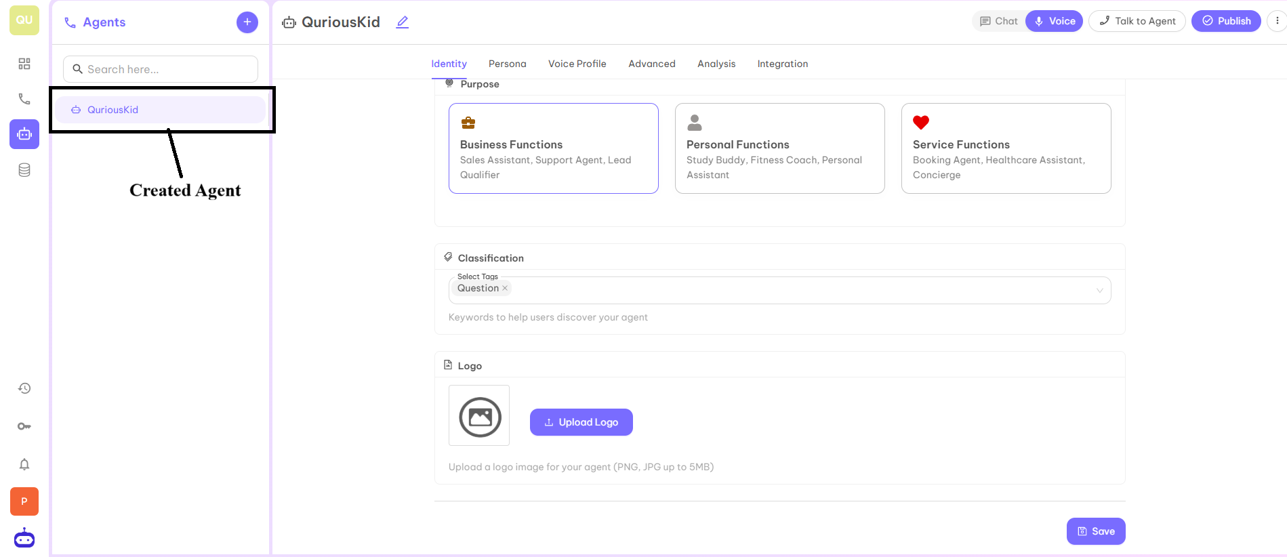
Task: Expand the Select Tags dropdown arrow
Action: pyautogui.click(x=1100, y=291)
